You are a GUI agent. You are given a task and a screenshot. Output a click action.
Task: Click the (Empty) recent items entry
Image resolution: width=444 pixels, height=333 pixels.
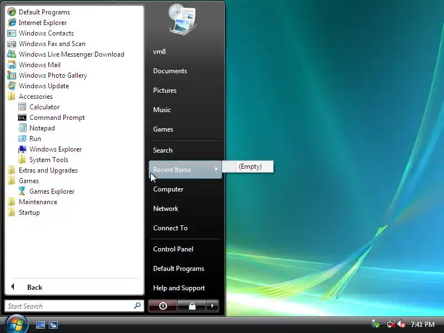tap(248, 167)
